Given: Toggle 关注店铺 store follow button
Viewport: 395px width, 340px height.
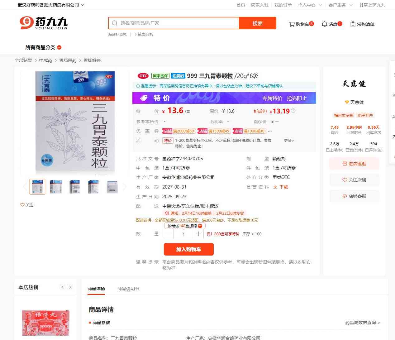Looking at the screenshot, I should (354, 180).
